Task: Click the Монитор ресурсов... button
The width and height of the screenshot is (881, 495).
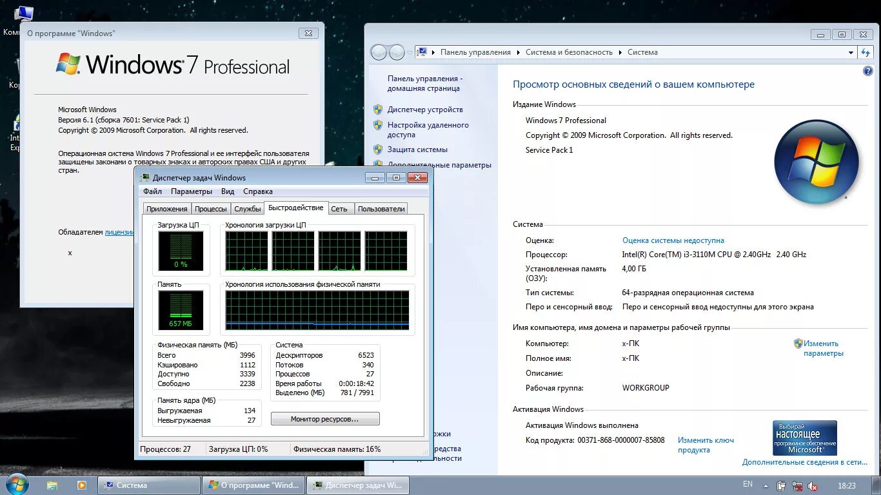Action: pos(325,419)
